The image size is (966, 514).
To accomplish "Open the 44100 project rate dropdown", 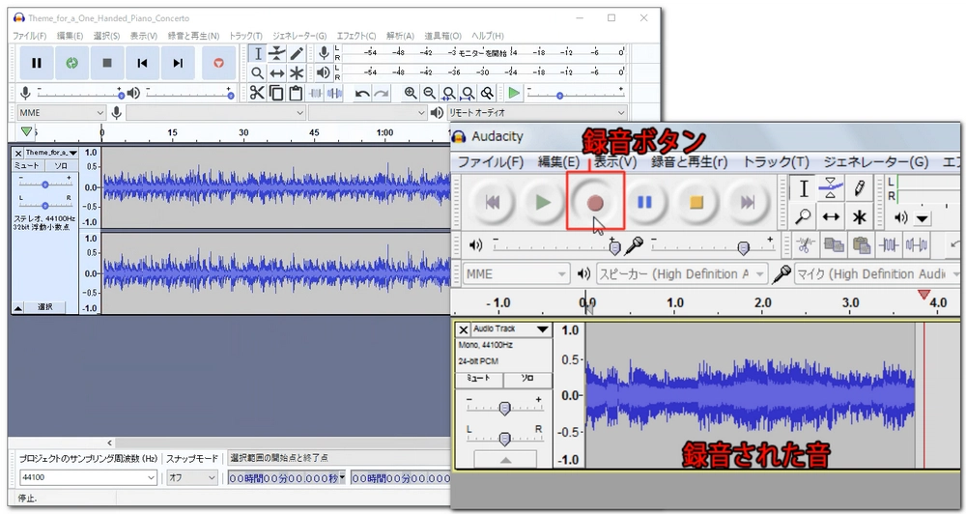I will 88,477.
